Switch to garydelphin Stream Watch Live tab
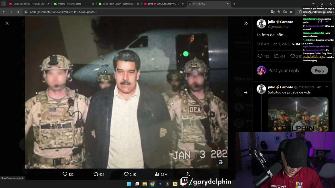The image size is (335, 188). point(119,4)
